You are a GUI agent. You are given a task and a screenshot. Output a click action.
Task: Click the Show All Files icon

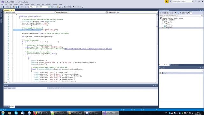183,13
